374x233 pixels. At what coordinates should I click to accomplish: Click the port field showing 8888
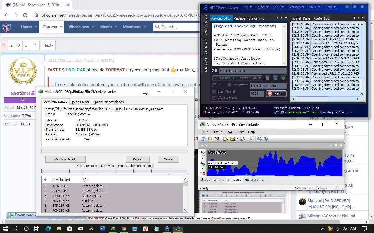pyautogui.click(x=257, y=94)
